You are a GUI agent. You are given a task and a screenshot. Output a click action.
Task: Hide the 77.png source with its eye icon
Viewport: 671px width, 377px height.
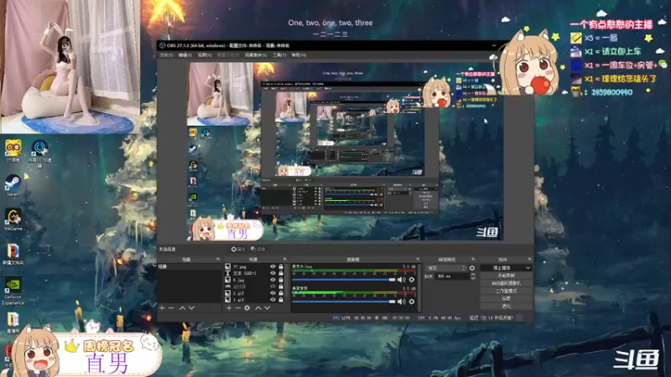(x=273, y=266)
